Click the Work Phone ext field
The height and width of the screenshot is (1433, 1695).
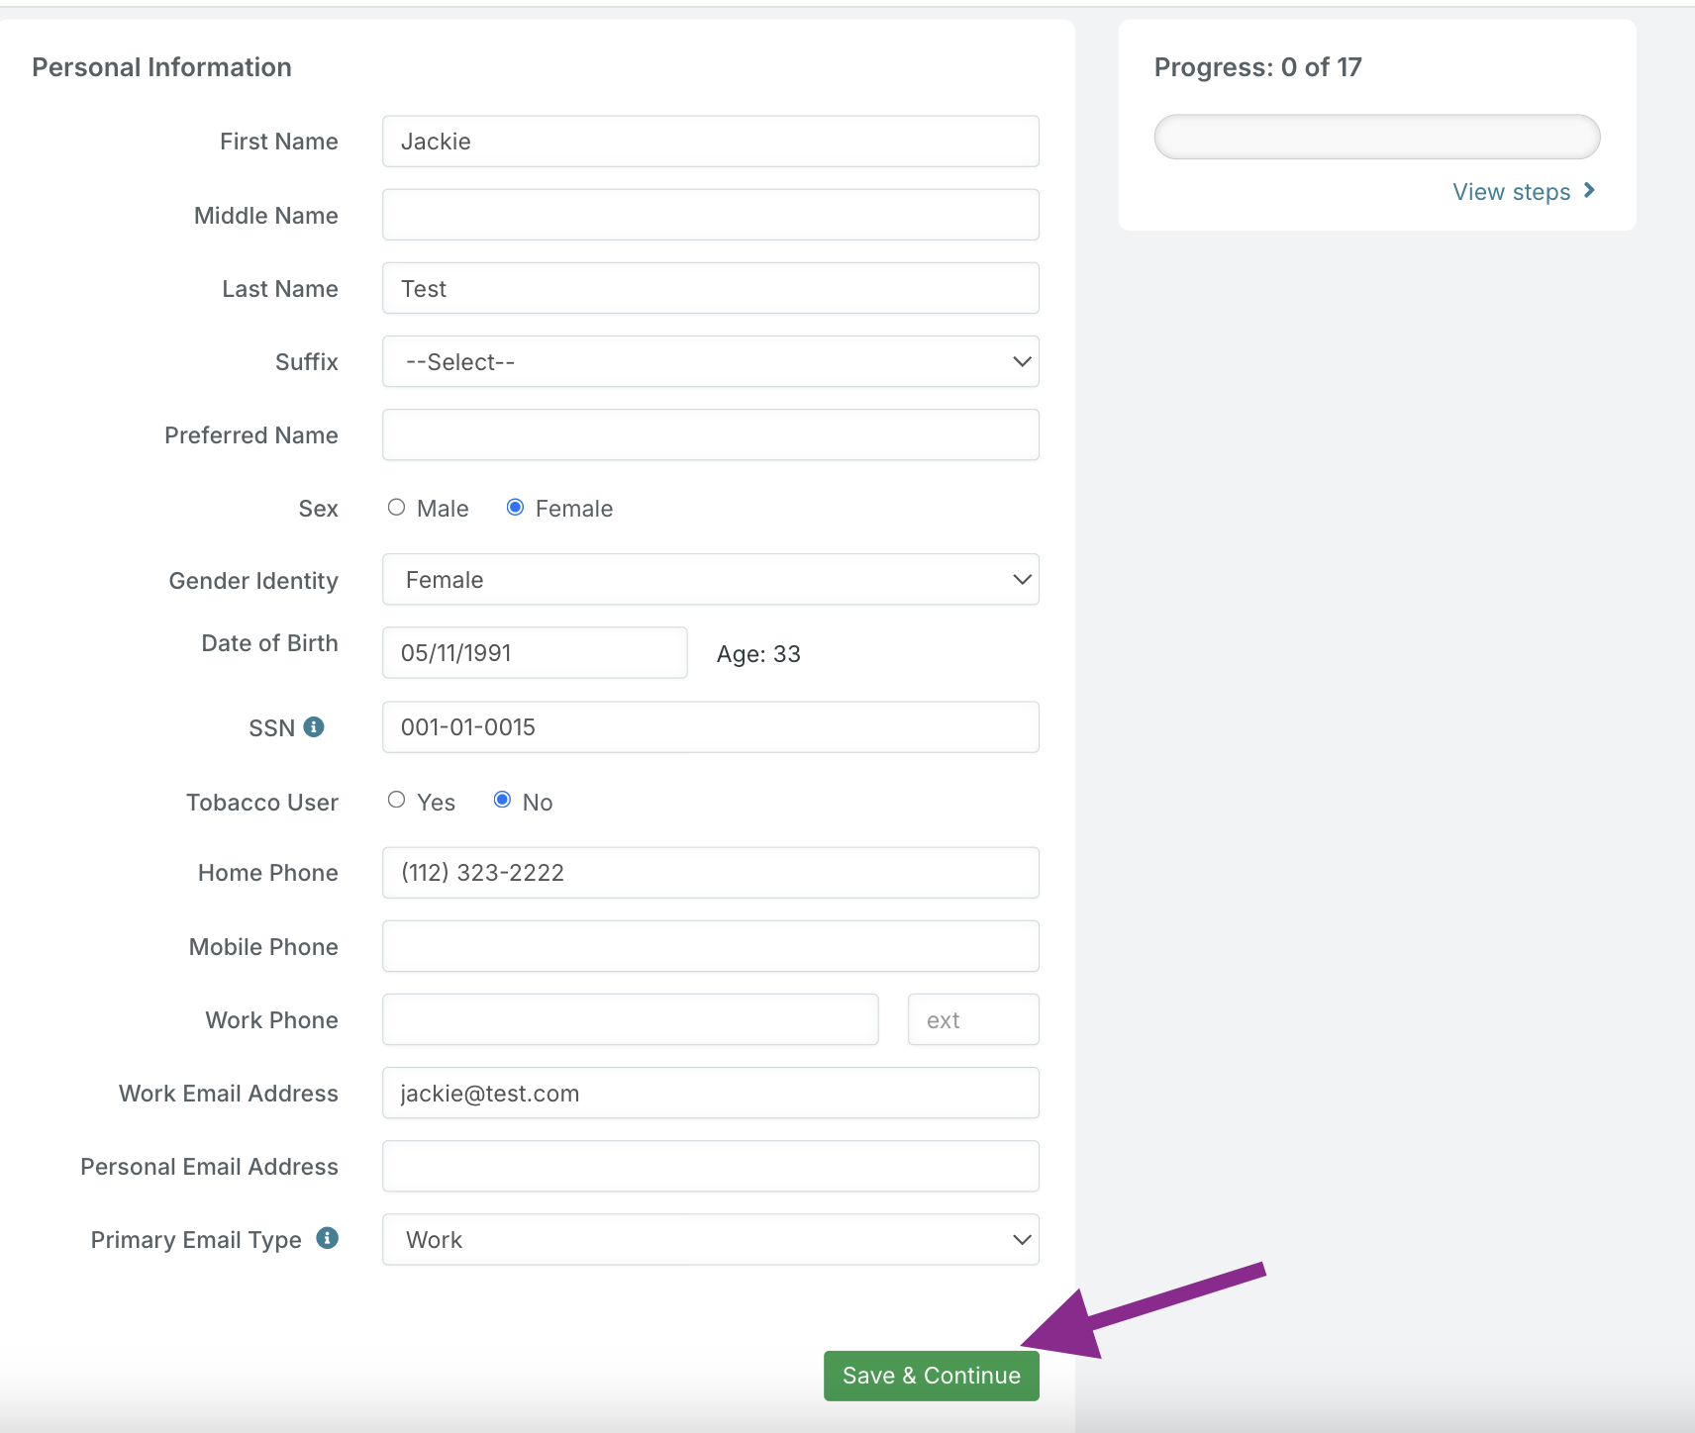[x=972, y=1020]
